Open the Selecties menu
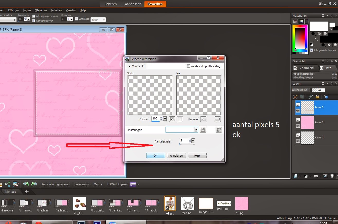This screenshot has width=338, height=224. tap(56, 10)
